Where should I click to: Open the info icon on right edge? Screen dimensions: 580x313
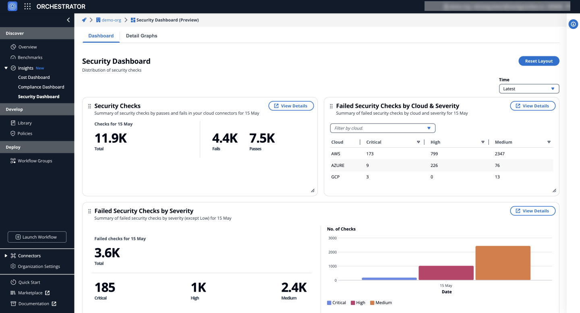(573, 24)
